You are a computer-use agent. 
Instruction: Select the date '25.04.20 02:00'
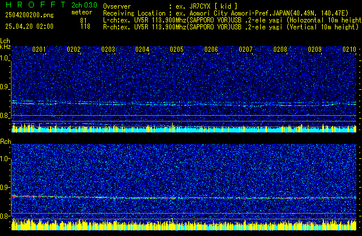[29, 26]
